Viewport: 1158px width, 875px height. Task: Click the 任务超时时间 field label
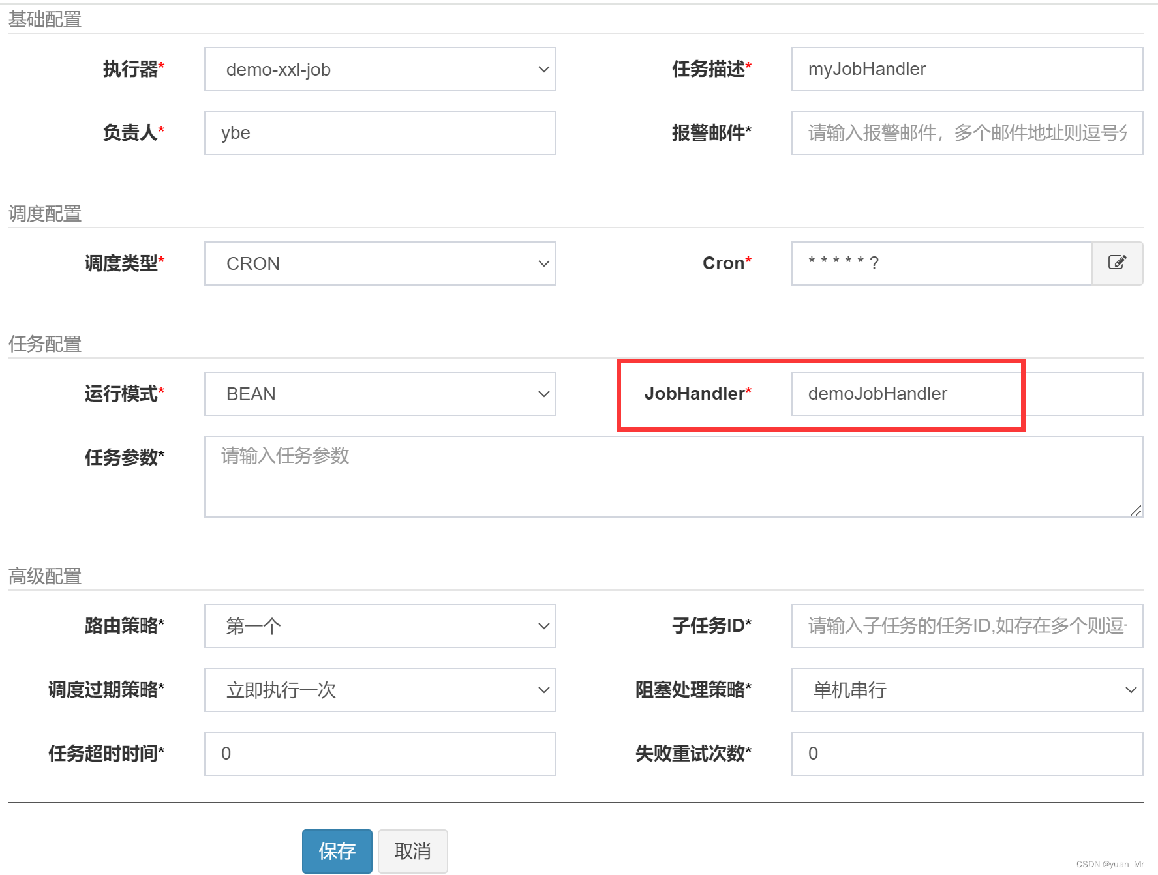point(106,754)
